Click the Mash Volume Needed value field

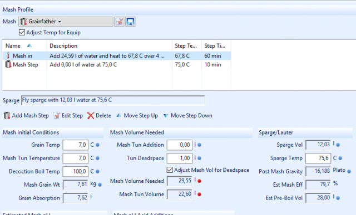pos(180,181)
